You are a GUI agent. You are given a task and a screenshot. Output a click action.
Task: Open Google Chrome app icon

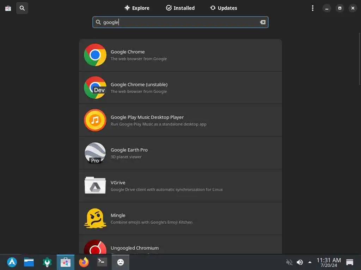pos(95,55)
